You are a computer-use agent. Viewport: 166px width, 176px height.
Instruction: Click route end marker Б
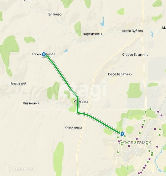click(44, 54)
